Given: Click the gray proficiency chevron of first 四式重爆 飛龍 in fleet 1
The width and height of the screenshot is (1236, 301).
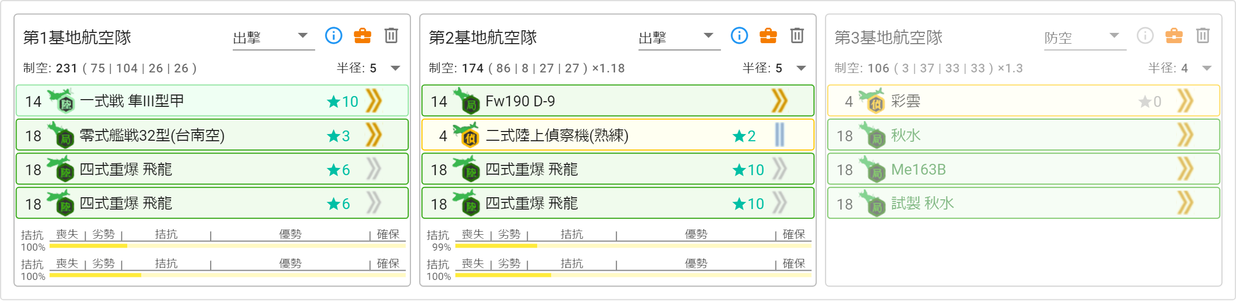Looking at the screenshot, I should (374, 169).
